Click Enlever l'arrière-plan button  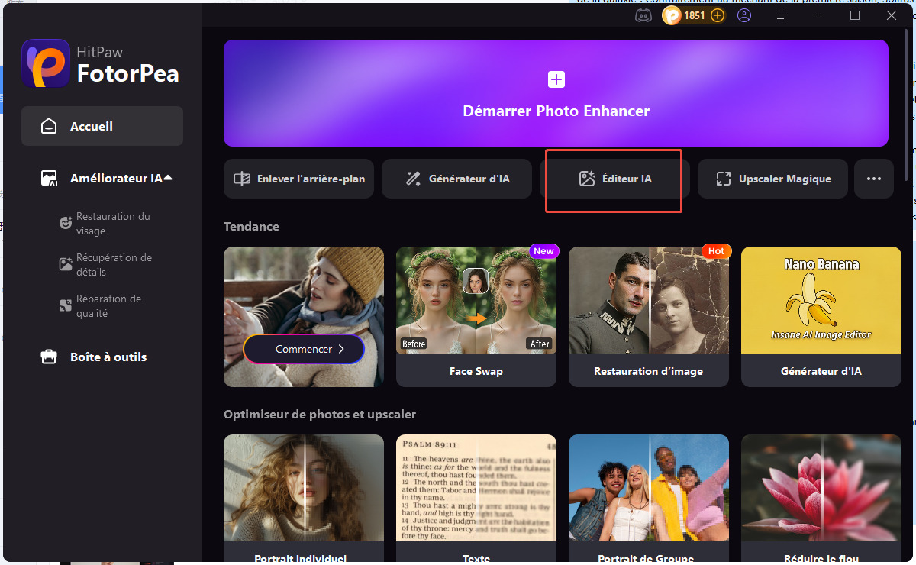[299, 179]
